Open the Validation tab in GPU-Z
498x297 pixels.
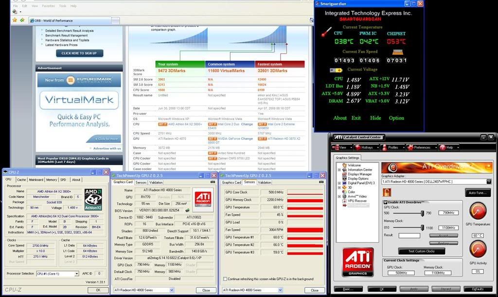pos(156,182)
